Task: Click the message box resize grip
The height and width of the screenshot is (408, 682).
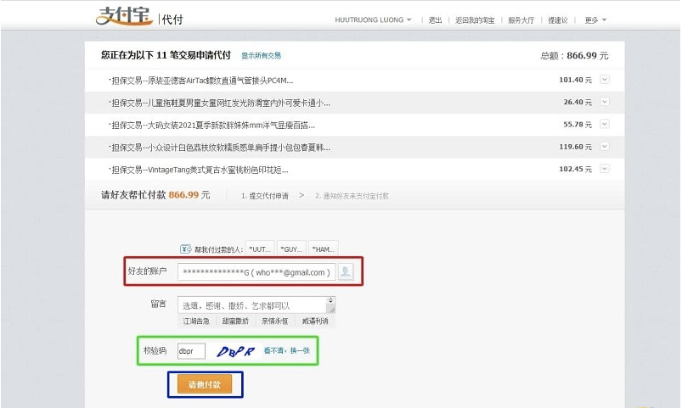Action: point(331,310)
